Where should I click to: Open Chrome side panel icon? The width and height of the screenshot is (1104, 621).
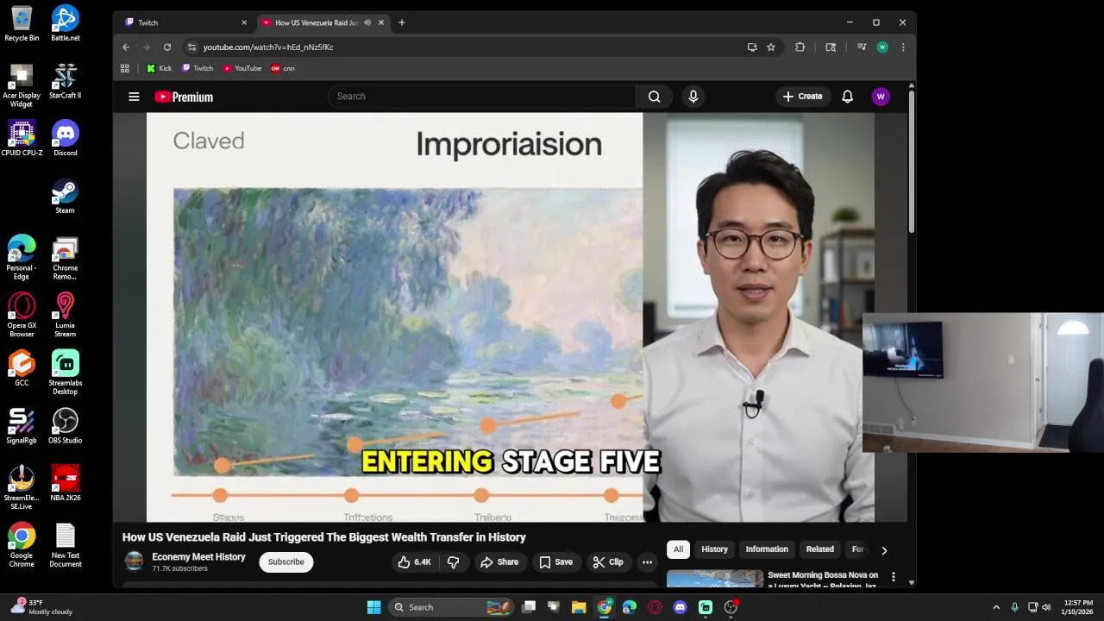tap(831, 47)
